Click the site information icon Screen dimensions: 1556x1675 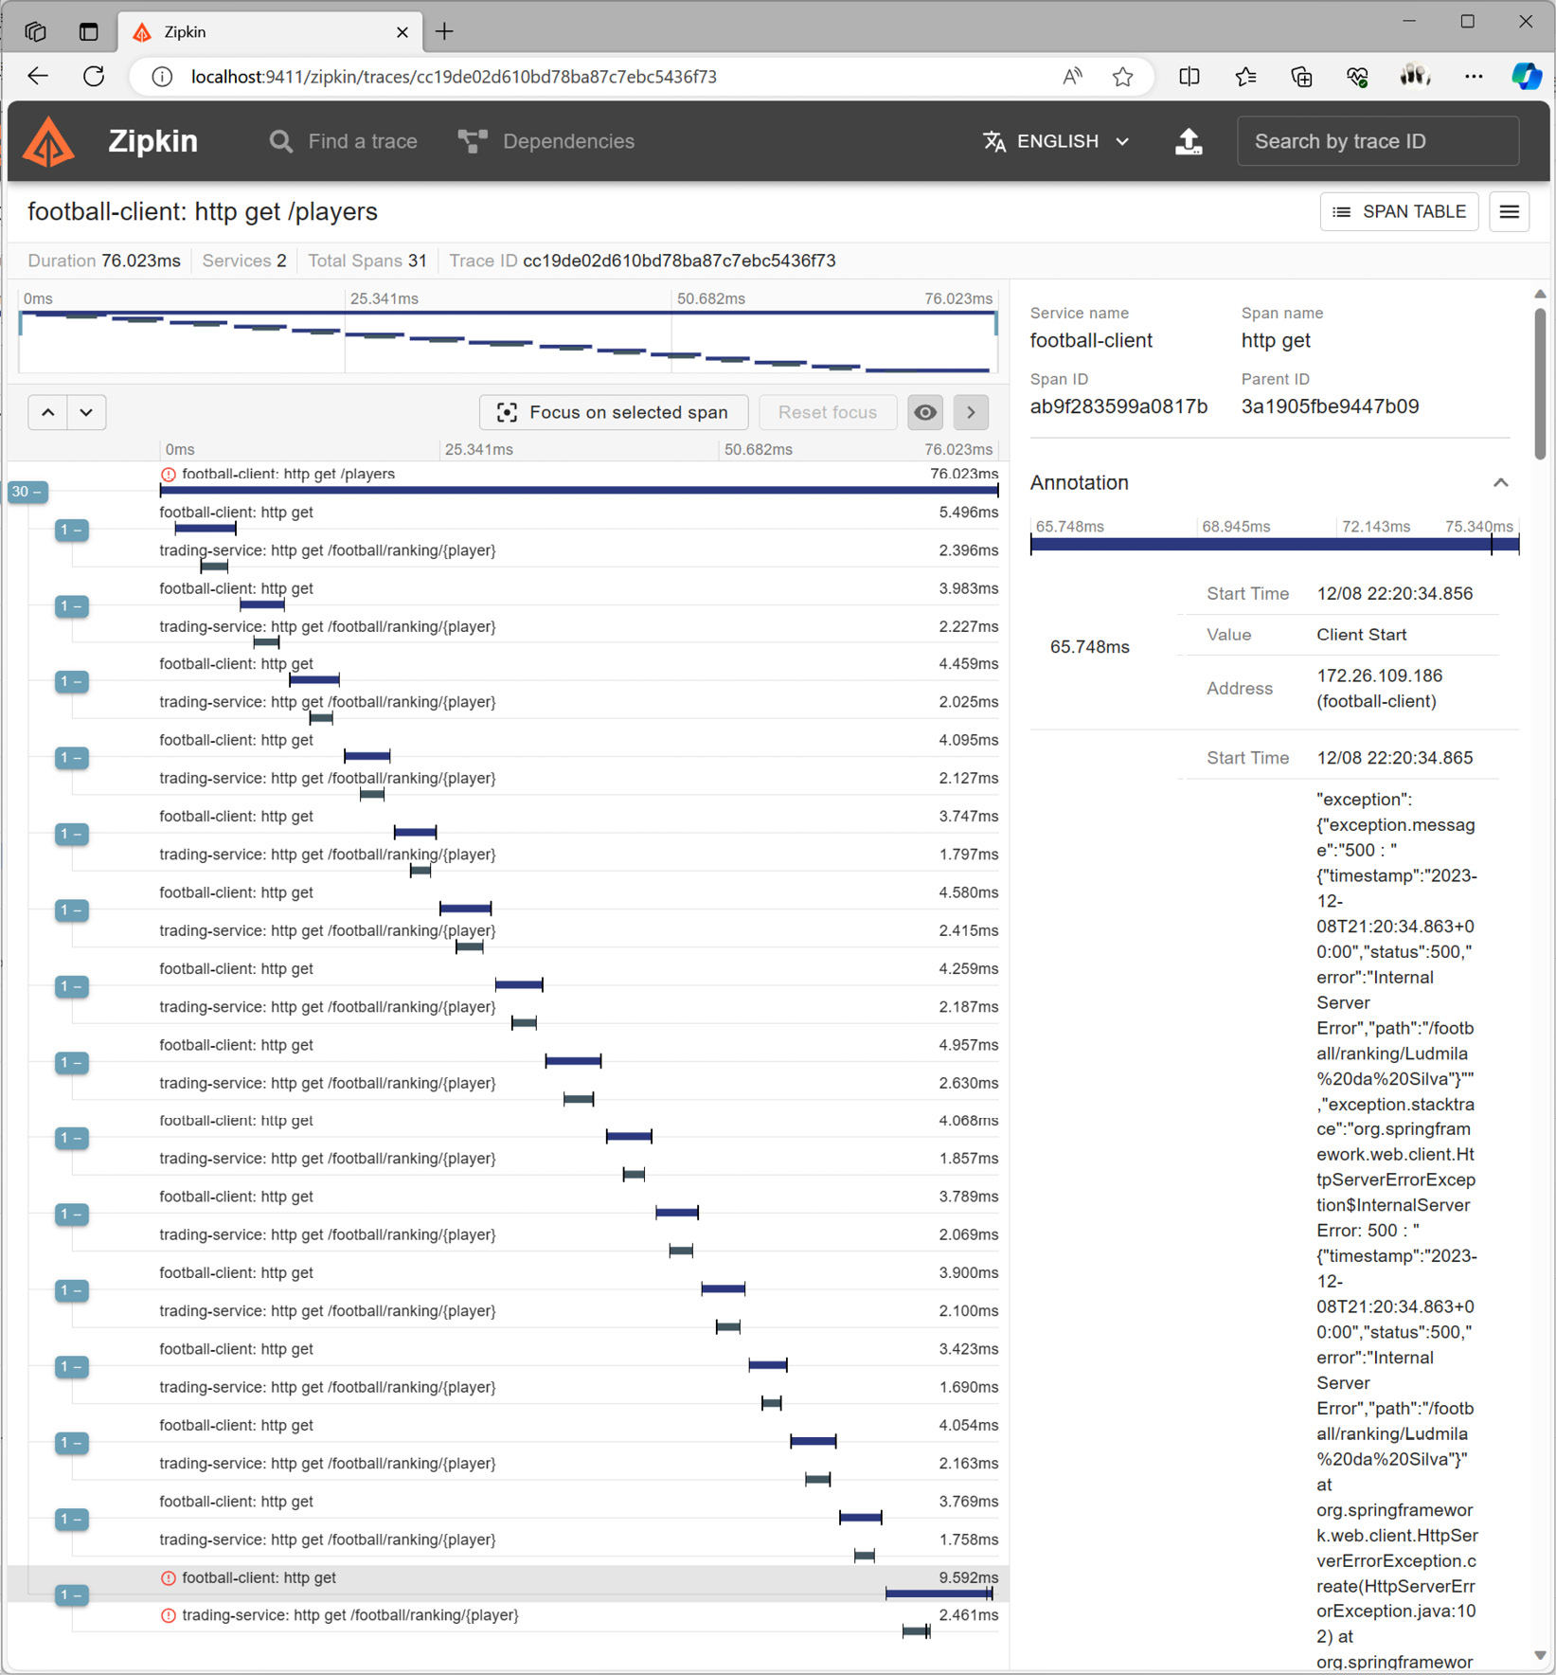[x=162, y=77]
